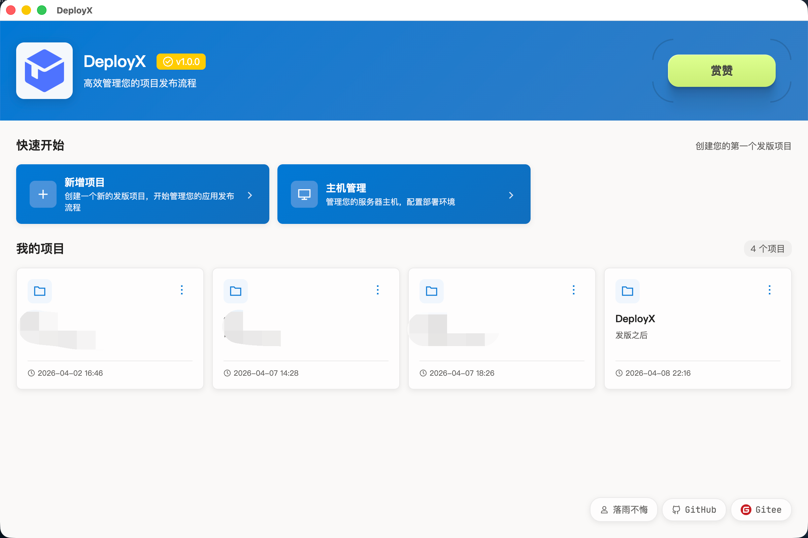The width and height of the screenshot is (808, 538).
Task: Click the DeployX header title
Action: [x=114, y=62]
